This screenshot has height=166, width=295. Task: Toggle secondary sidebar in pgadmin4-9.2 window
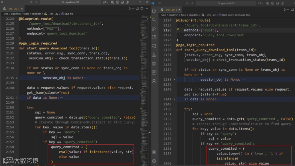click(282, 3)
